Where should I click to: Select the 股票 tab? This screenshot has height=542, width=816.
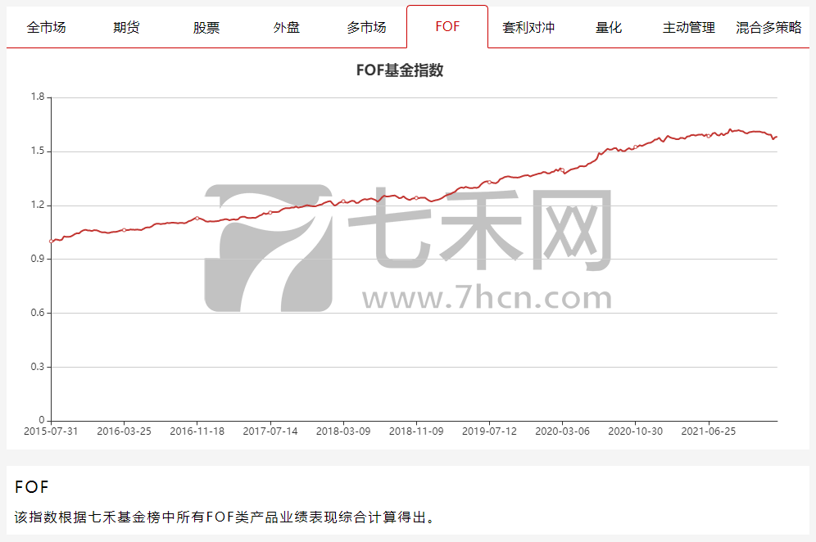[206, 27]
